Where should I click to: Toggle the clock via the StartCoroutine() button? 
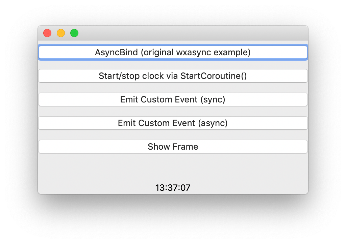(173, 76)
